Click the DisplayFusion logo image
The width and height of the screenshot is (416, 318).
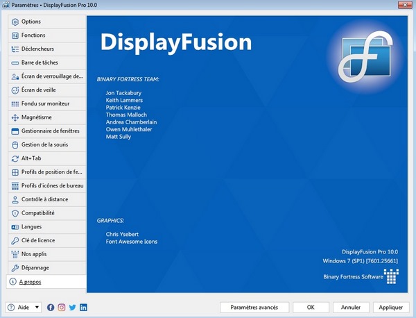pos(366,56)
